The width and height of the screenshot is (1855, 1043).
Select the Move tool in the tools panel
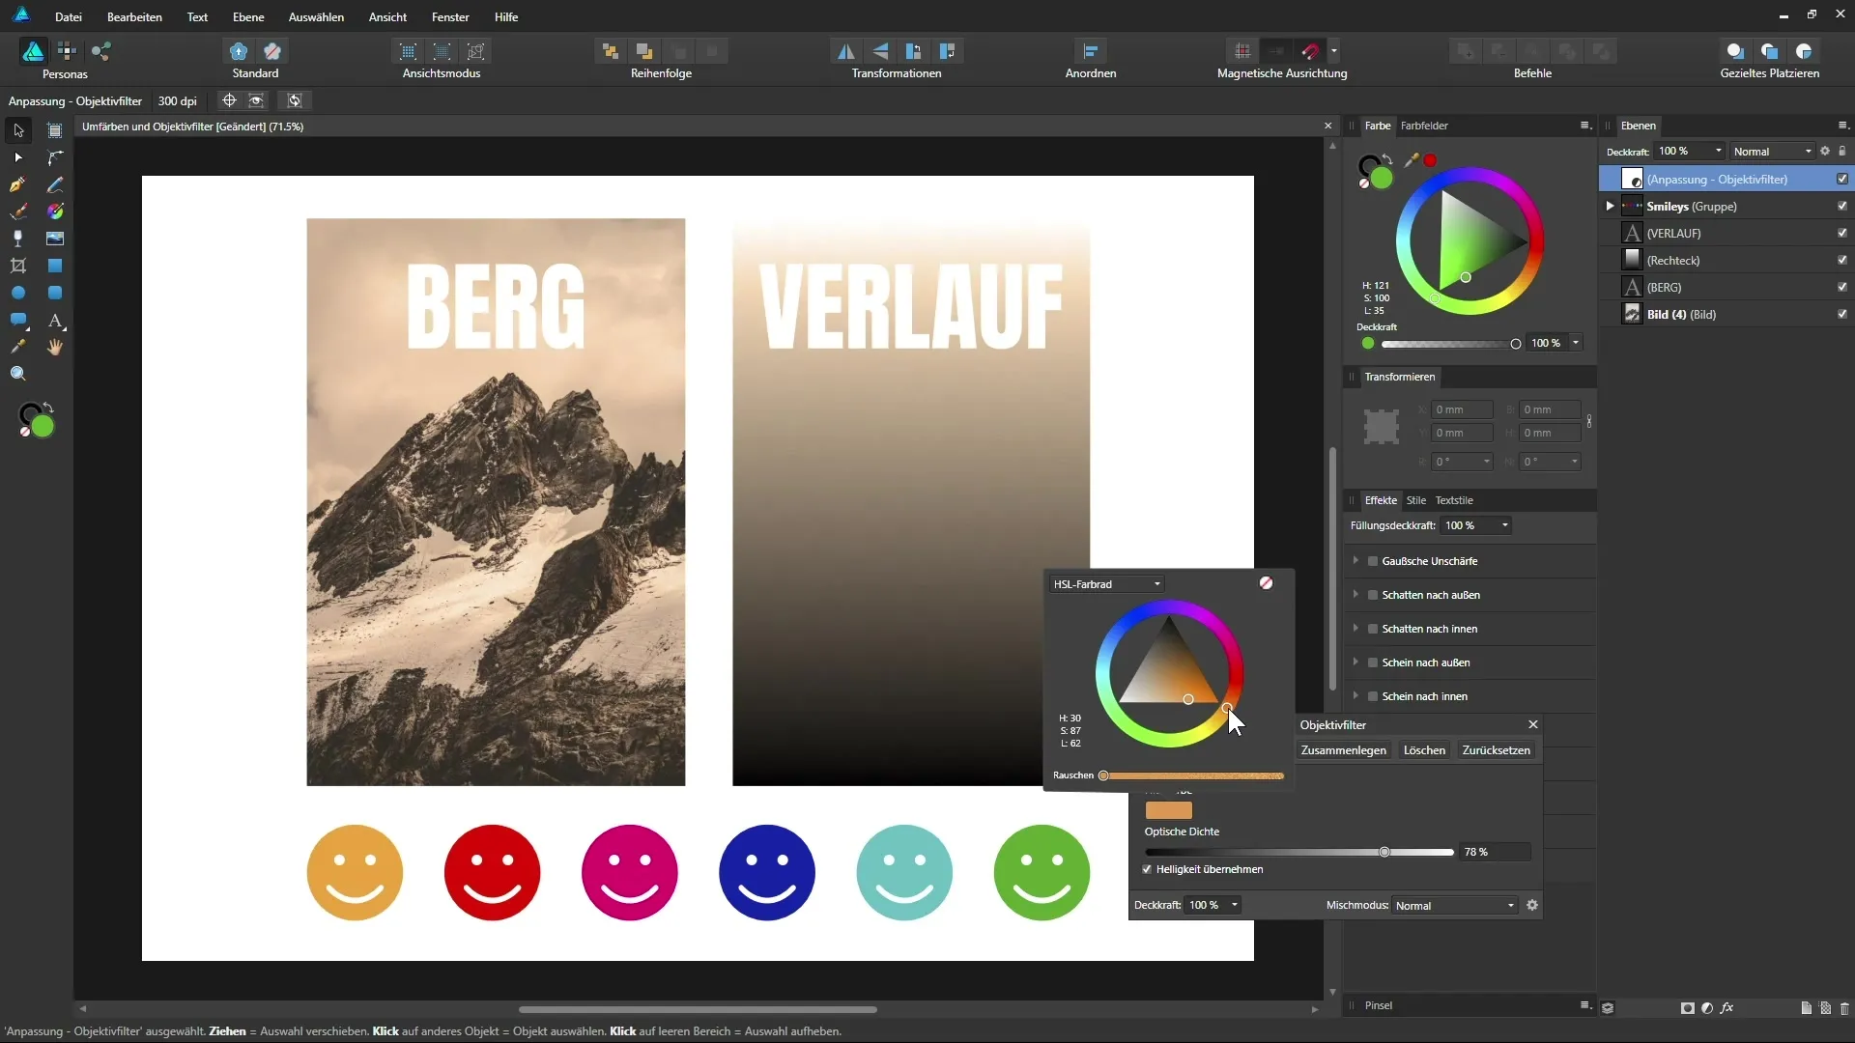pos(18,130)
